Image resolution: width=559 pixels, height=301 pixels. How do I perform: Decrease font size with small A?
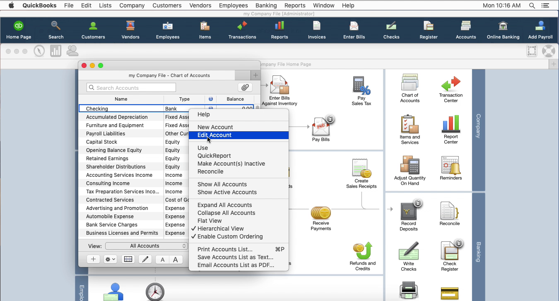[x=162, y=259]
